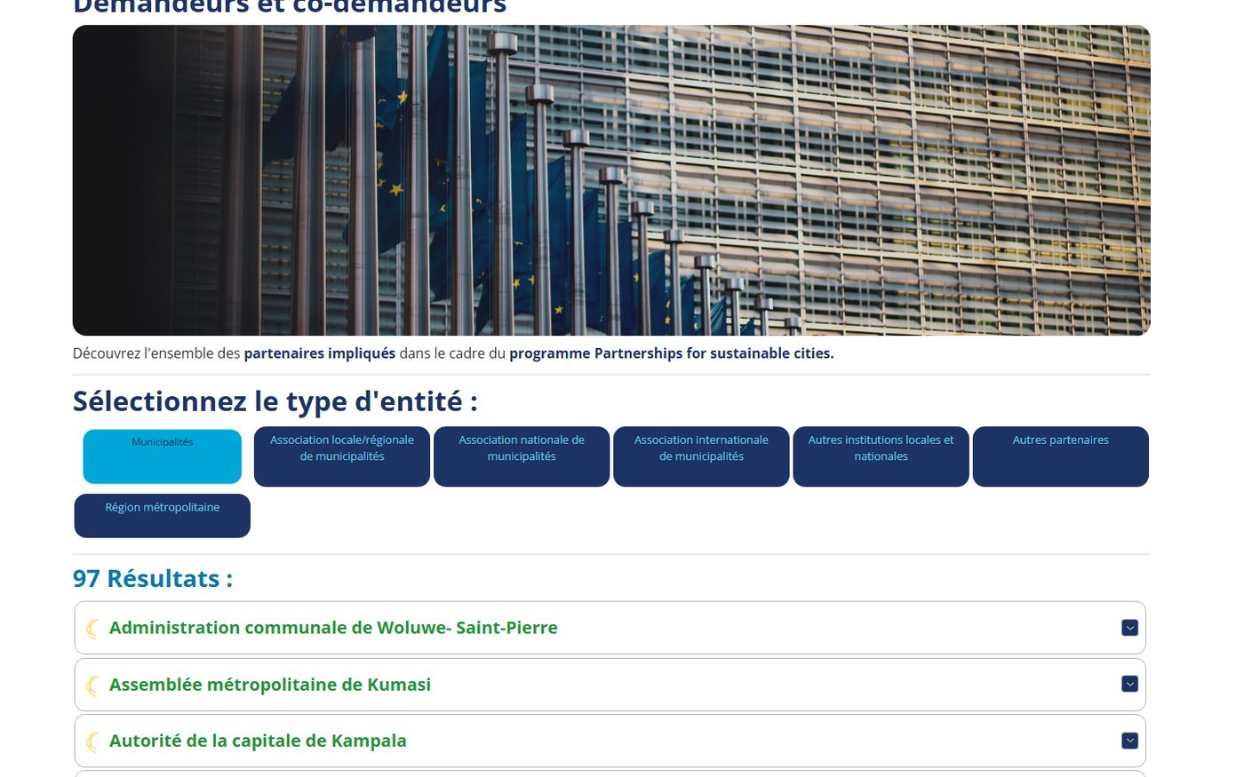Filter by Association locale/régionale de municipalités
1244x777 pixels.
pyautogui.click(x=342, y=456)
